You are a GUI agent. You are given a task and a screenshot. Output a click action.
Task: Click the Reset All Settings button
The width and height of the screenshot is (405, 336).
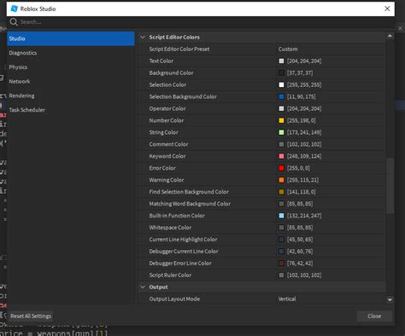(x=31, y=316)
